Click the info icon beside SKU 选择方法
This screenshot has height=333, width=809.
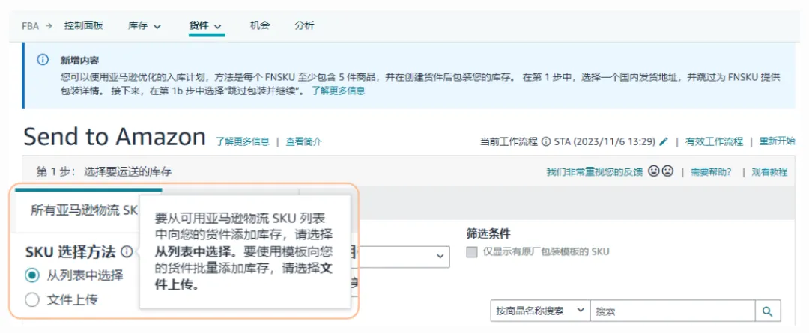(x=127, y=251)
